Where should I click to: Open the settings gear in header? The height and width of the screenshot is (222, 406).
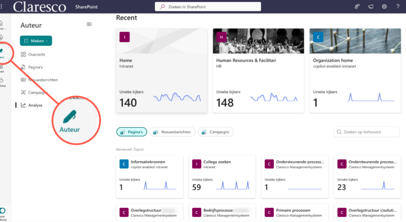[384, 6]
